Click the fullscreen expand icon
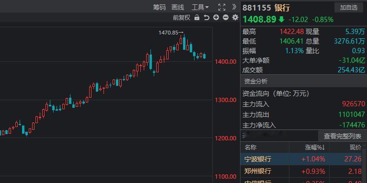367x183 pixels. [x=222, y=7]
